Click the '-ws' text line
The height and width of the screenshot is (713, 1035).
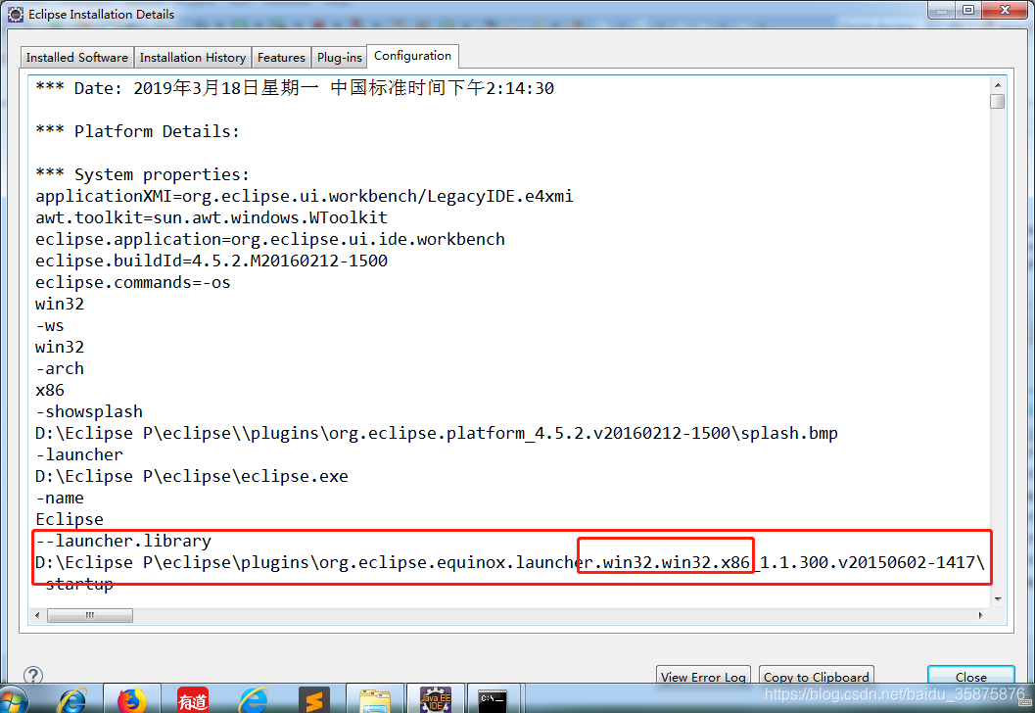tap(50, 325)
